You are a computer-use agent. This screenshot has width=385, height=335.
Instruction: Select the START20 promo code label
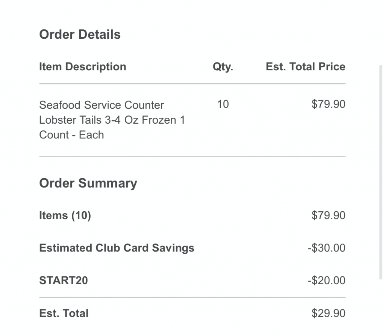point(64,281)
